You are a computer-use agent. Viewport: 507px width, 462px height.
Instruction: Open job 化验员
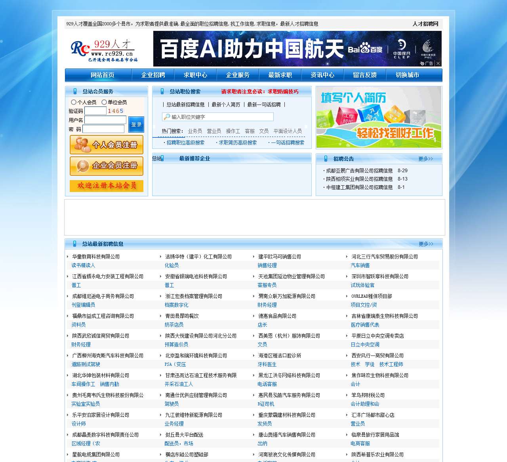pos(172,265)
